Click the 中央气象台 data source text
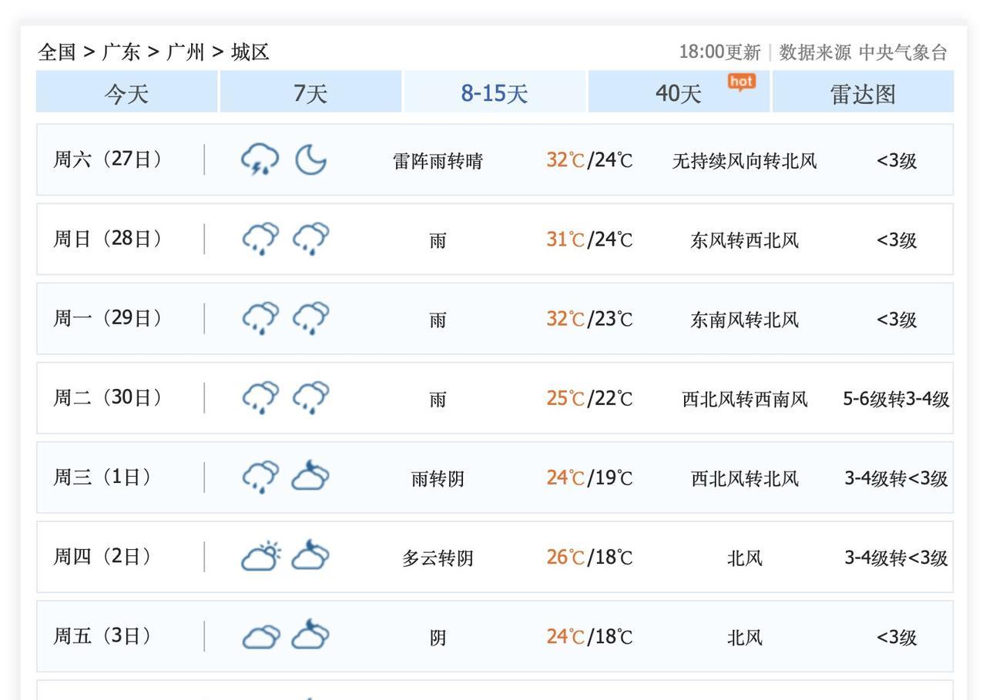The image size is (986, 700). (903, 52)
